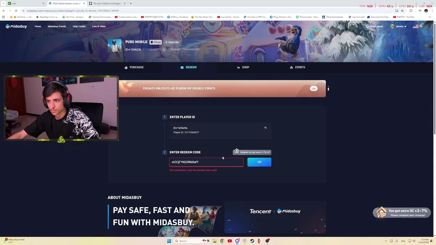Reload the page with browser refresh button

[x=16, y=11]
